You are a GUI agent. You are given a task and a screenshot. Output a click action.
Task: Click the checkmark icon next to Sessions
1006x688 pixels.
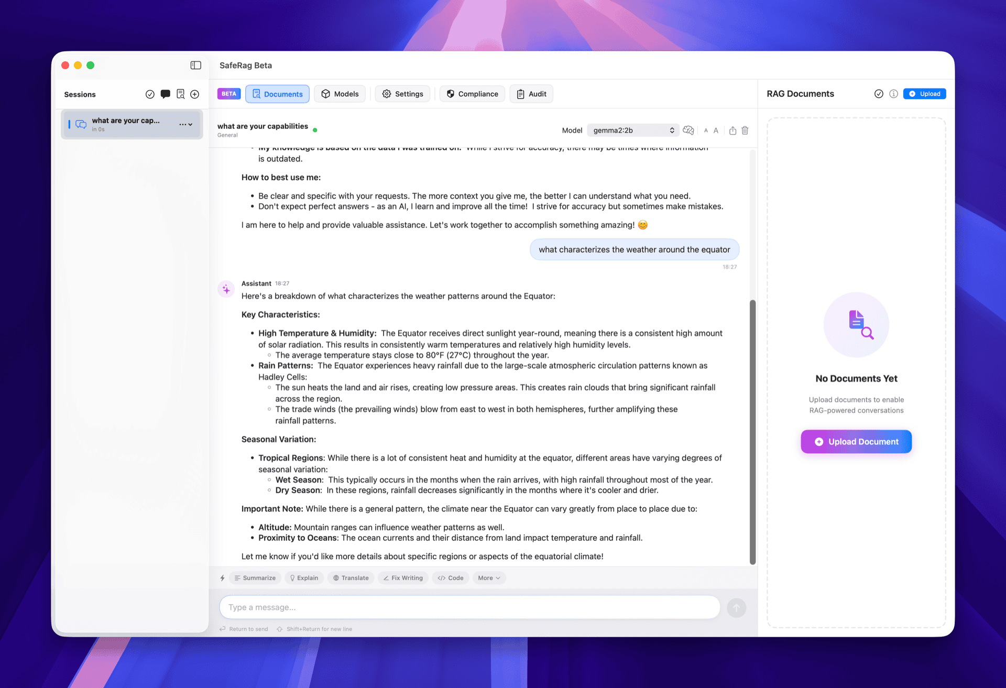[x=150, y=94]
